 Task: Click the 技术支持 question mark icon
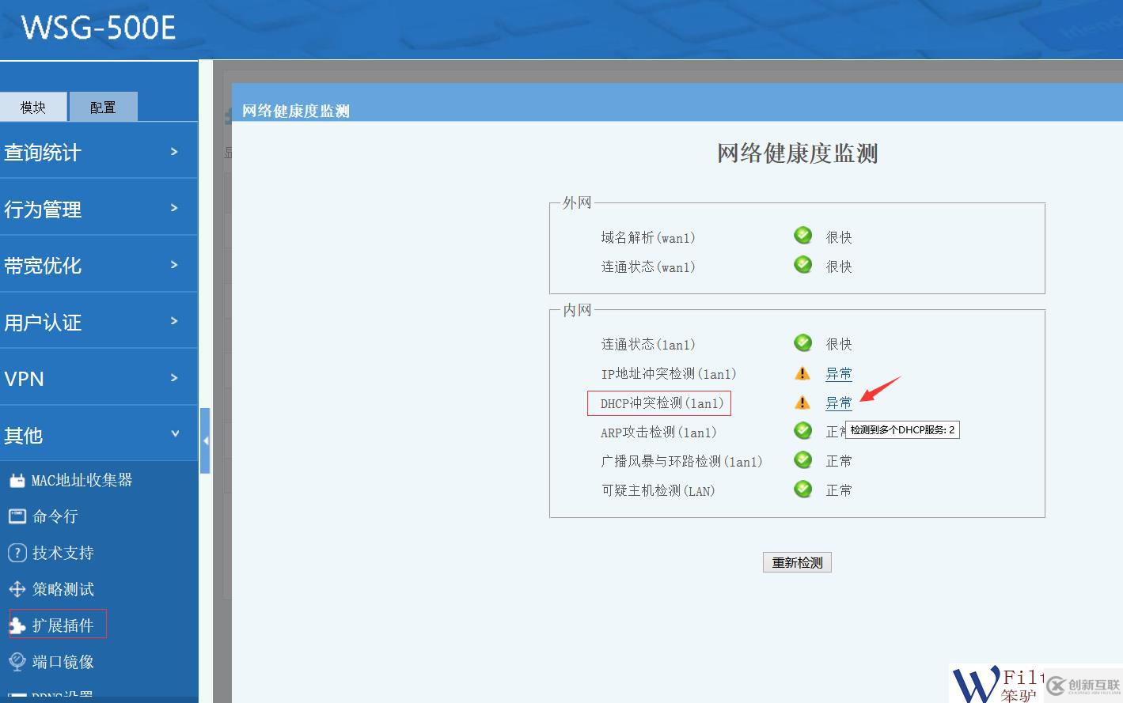pos(17,552)
